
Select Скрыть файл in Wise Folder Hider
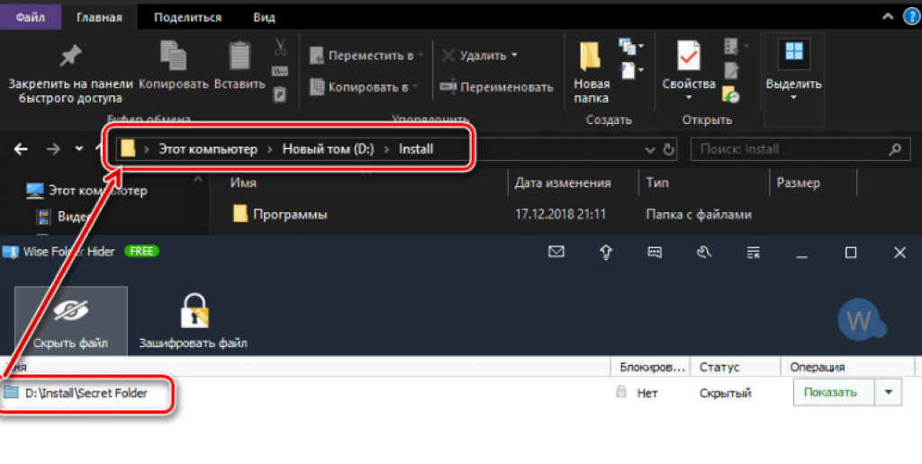70,321
